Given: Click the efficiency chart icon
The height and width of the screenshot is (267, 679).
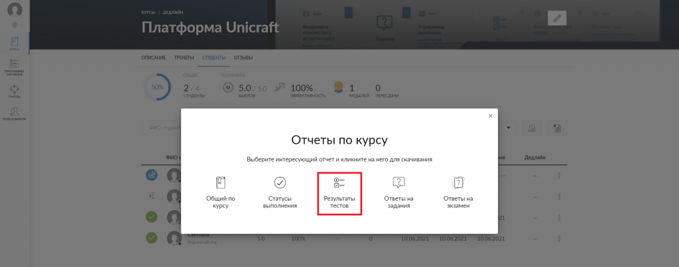Looking at the screenshot, I should click(280, 87).
